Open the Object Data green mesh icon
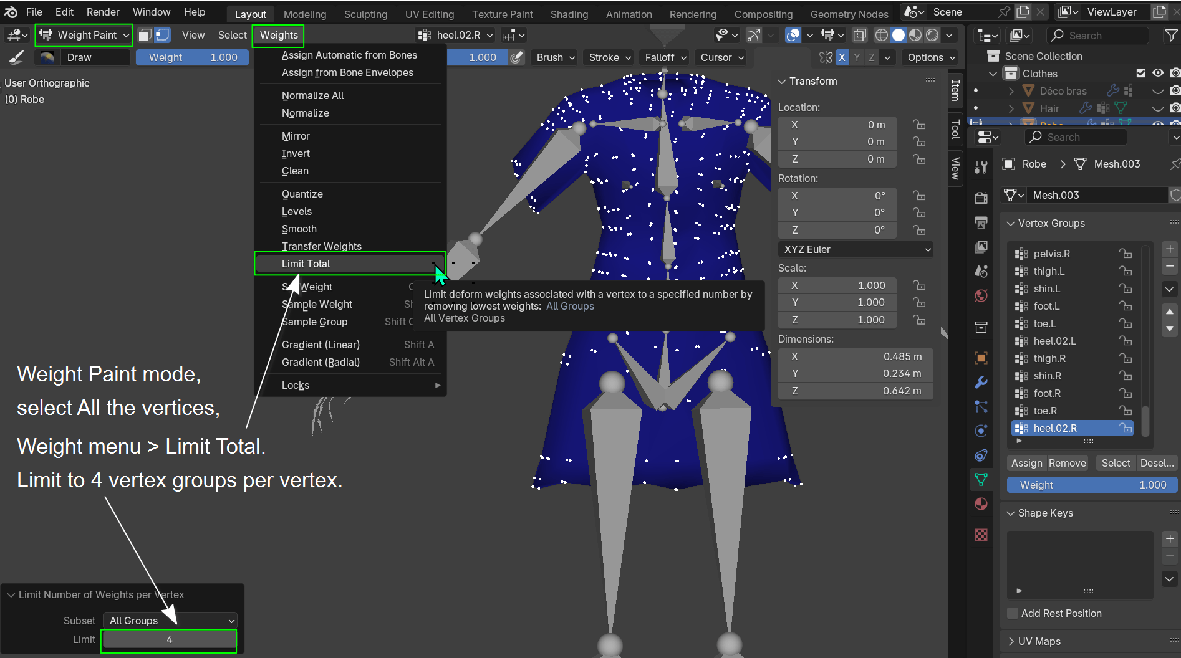Screen dimensions: 1181x658 tap(981, 479)
